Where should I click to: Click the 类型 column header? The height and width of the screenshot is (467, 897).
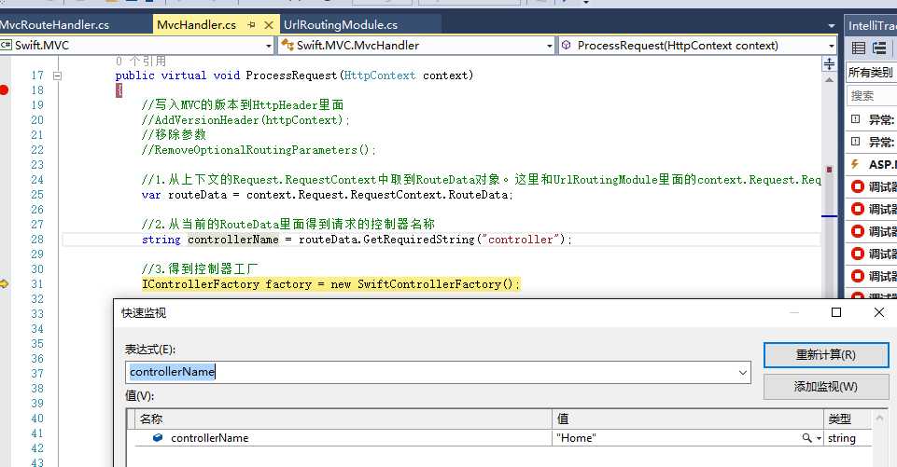848,419
